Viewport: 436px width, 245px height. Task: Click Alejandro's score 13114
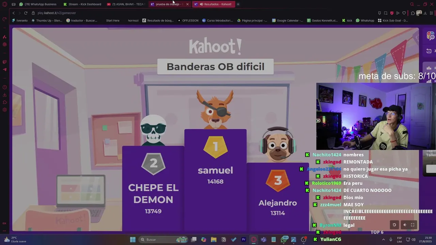point(278,213)
